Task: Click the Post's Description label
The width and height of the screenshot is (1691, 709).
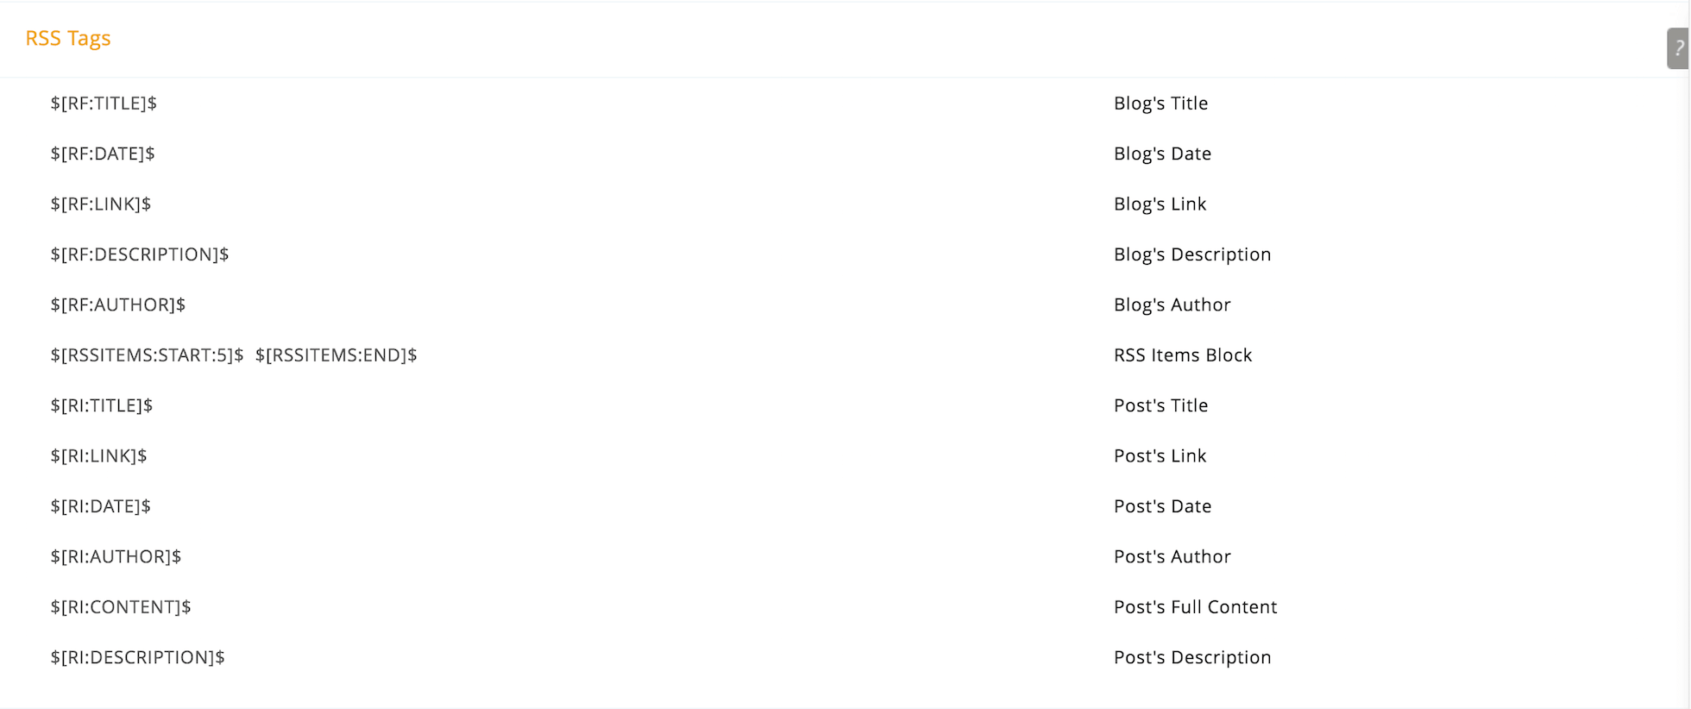Action: pyautogui.click(x=1192, y=657)
